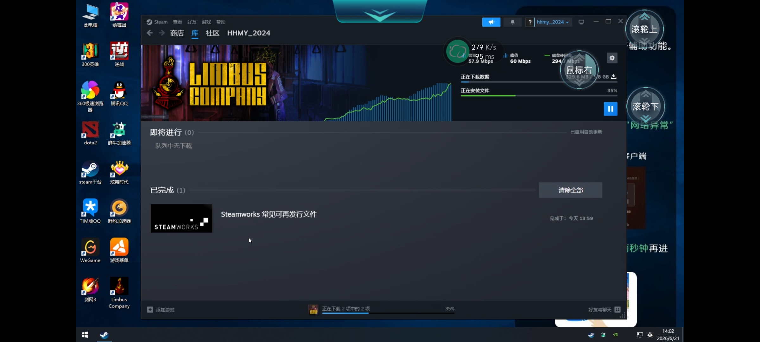The height and width of the screenshot is (342, 760).
Task: Click 添加游戏 at bottom left
Action: [161, 310]
